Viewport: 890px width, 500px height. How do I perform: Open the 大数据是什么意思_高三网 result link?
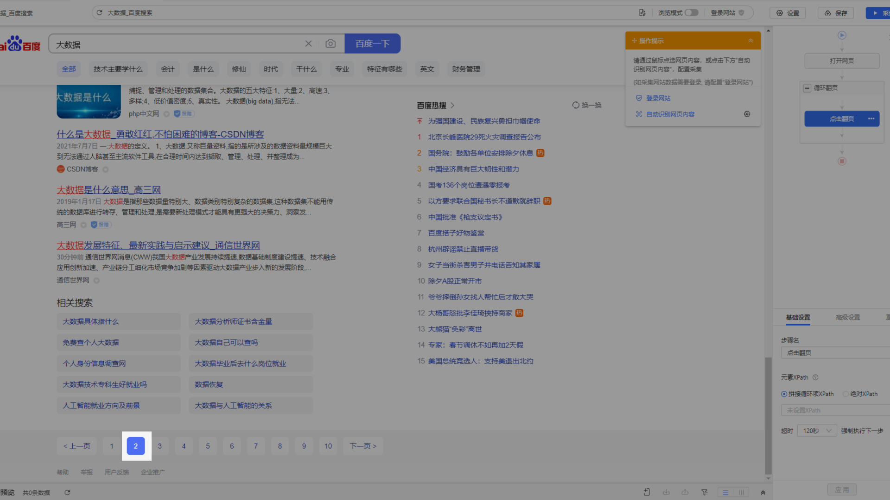pos(108,190)
